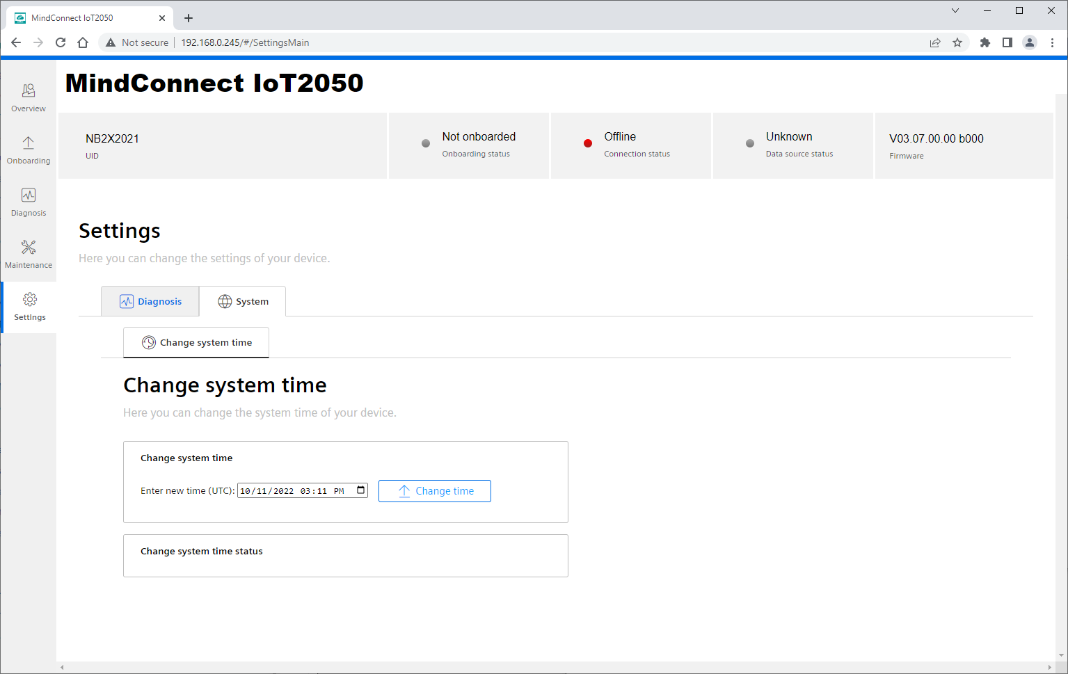Select the Change system time sub-tab
The width and height of the screenshot is (1068, 674).
196,342
